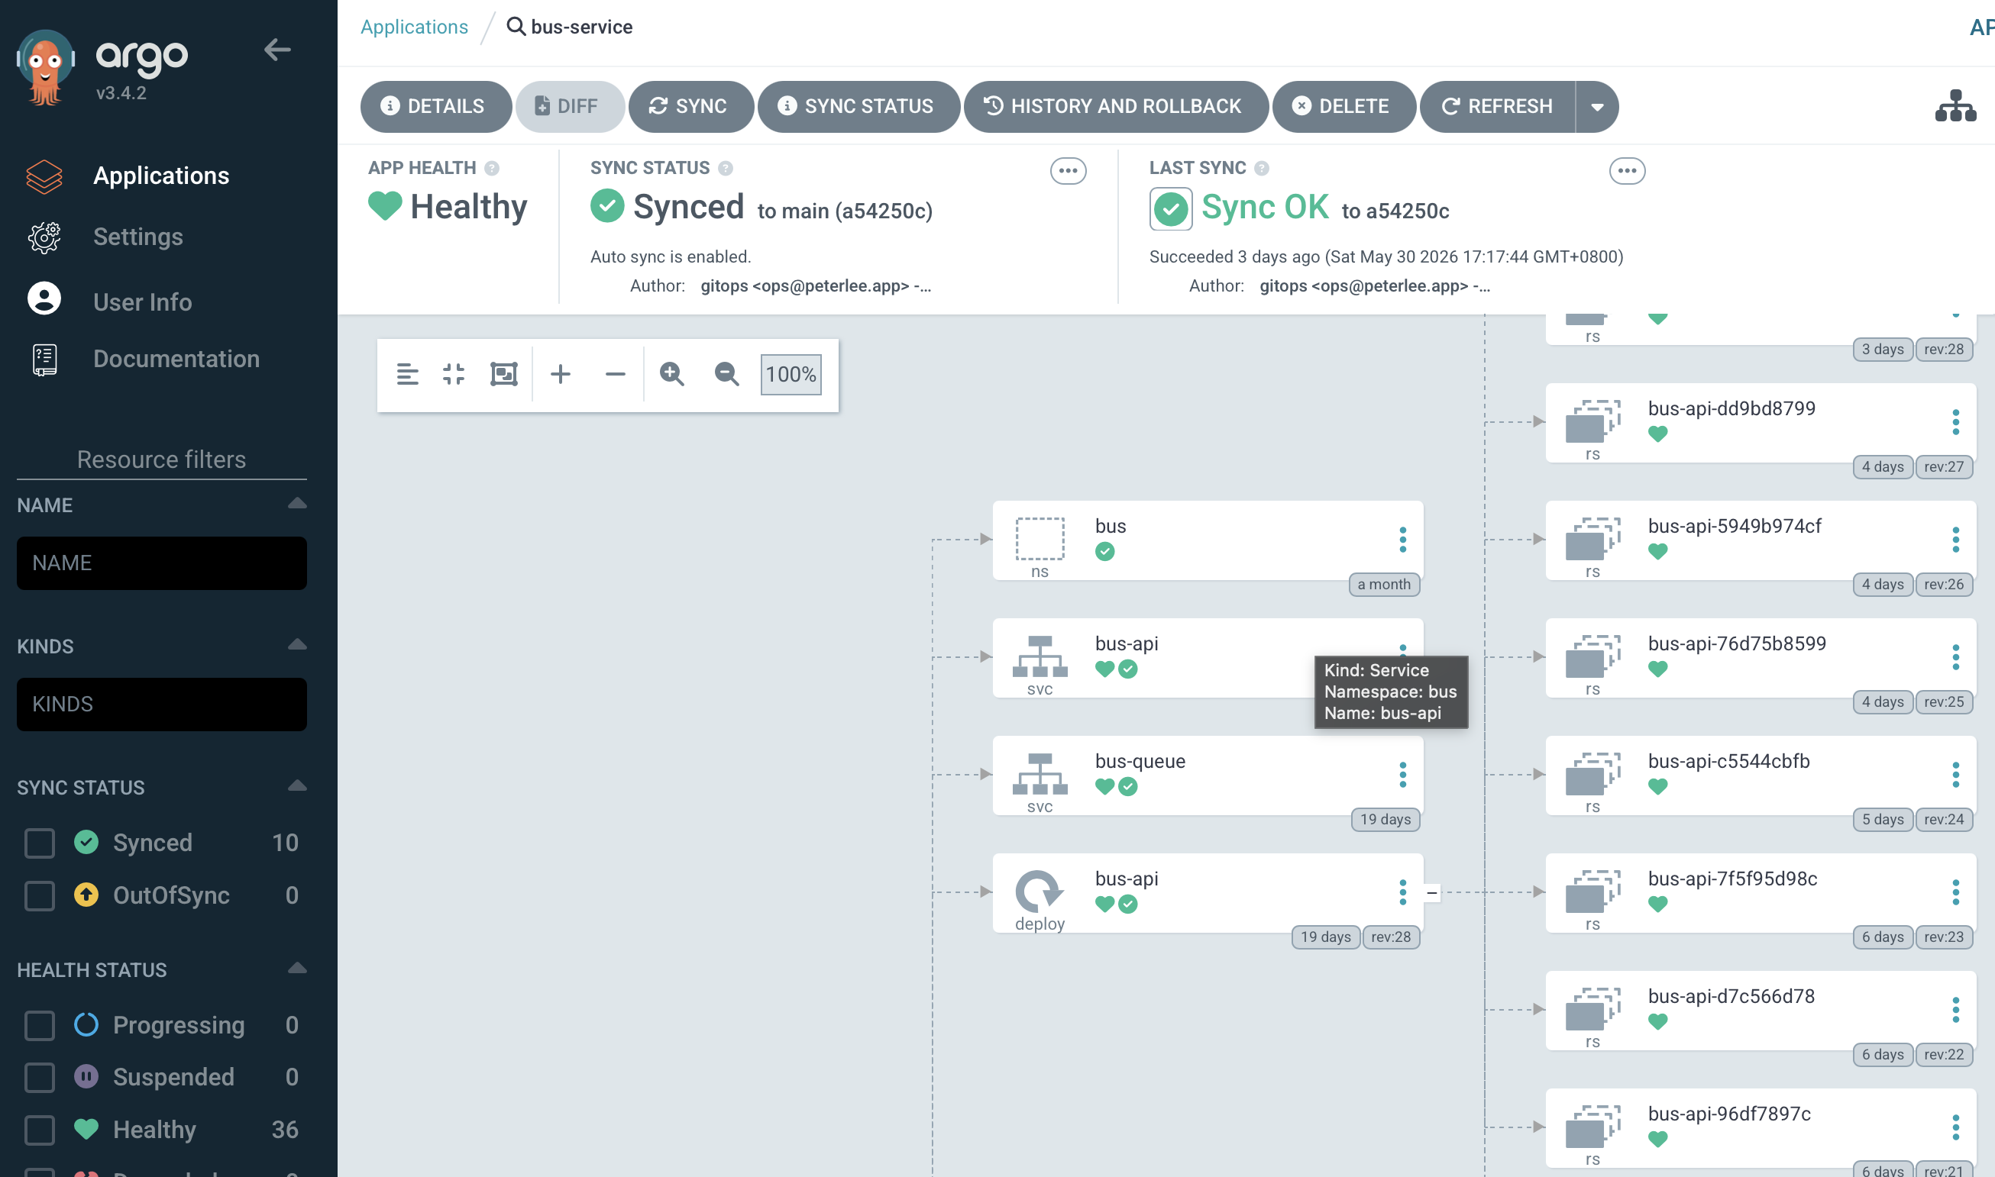Viewport: 1995px width, 1177px height.
Task: Click the REFRESH button
Action: pos(1498,106)
